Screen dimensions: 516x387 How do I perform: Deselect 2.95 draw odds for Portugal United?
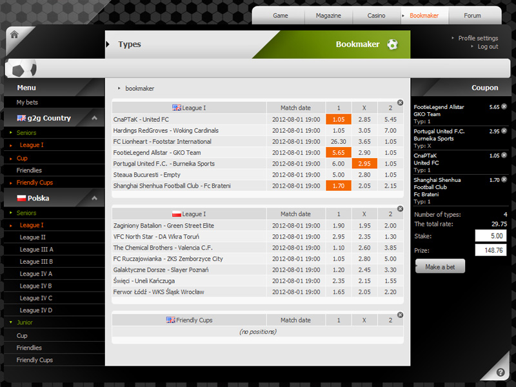pos(364,164)
